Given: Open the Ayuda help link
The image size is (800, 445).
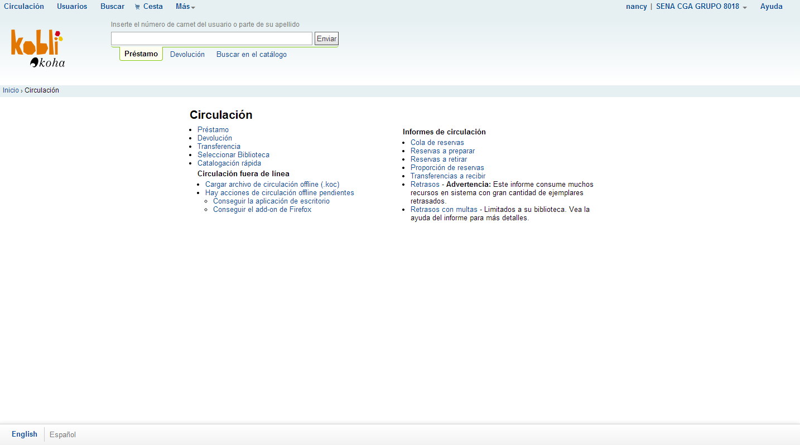Looking at the screenshot, I should coord(771,7).
